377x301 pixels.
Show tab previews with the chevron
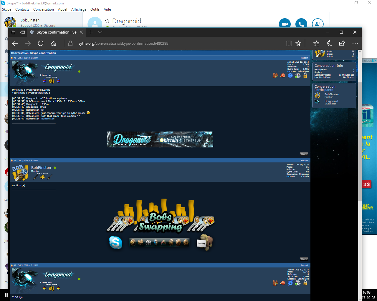click(100, 32)
